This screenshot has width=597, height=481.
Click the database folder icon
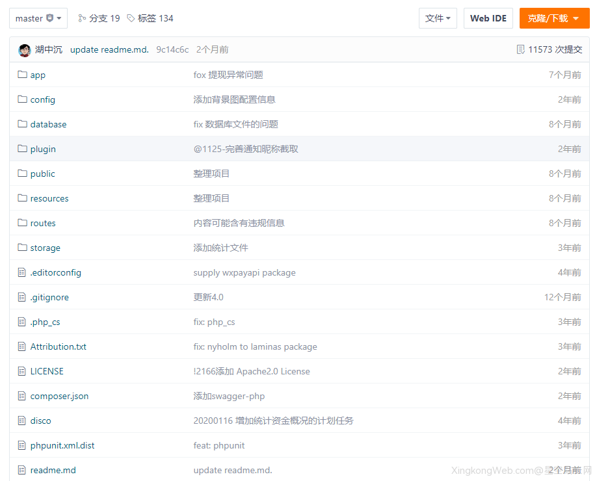[23, 123]
